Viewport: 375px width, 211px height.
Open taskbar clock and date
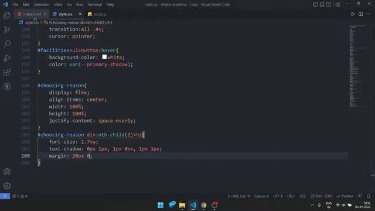click(x=363, y=205)
